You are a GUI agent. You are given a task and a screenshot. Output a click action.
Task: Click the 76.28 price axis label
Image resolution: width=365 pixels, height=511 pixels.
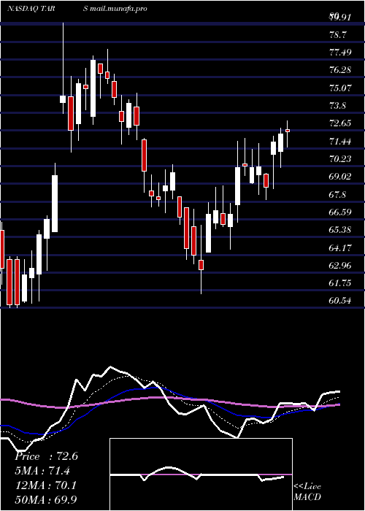341,70
